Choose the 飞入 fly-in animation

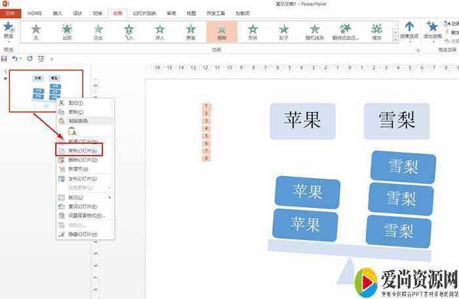(x=129, y=31)
